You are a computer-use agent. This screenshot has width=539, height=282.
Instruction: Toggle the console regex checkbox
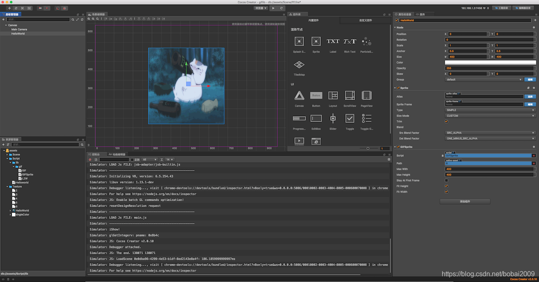click(132, 160)
